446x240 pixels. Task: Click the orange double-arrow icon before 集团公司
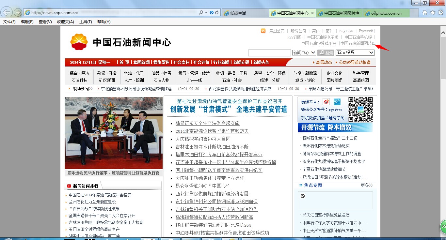tap(263, 31)
